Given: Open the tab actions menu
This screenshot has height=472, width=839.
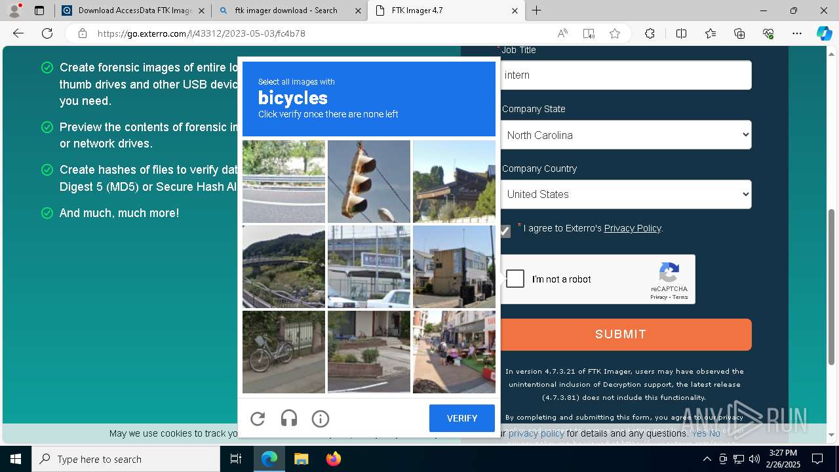Looking at the screenshot, I should (x=39, y=10).
